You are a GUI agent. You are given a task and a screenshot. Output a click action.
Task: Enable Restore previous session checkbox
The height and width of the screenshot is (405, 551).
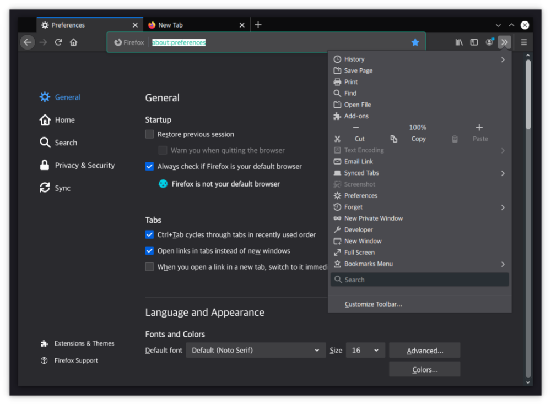point(149,134)
